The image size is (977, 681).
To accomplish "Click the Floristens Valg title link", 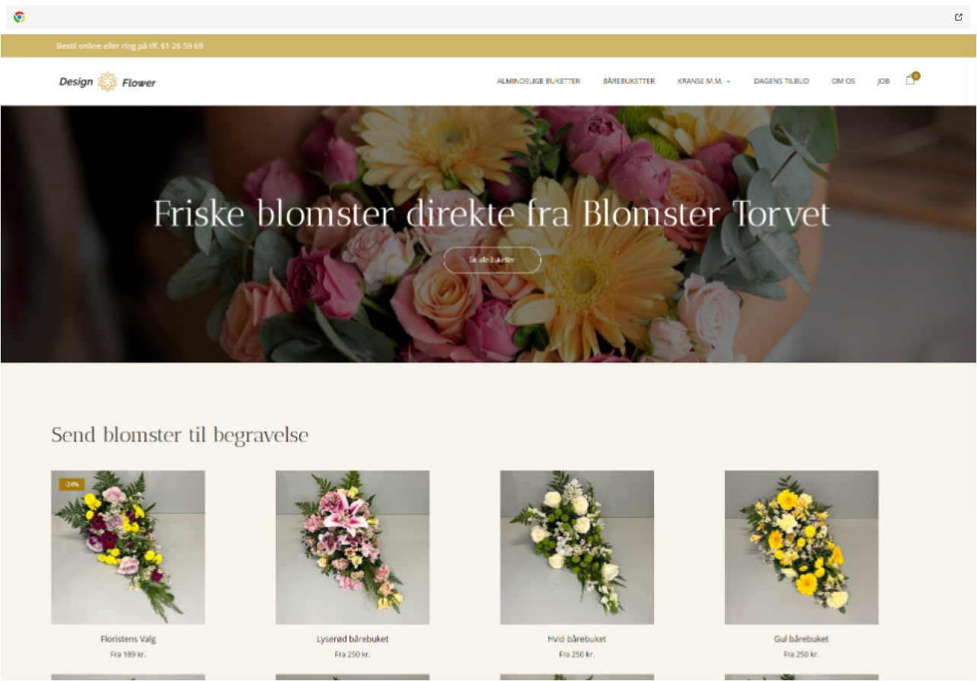I will click(x=128, y=639).
